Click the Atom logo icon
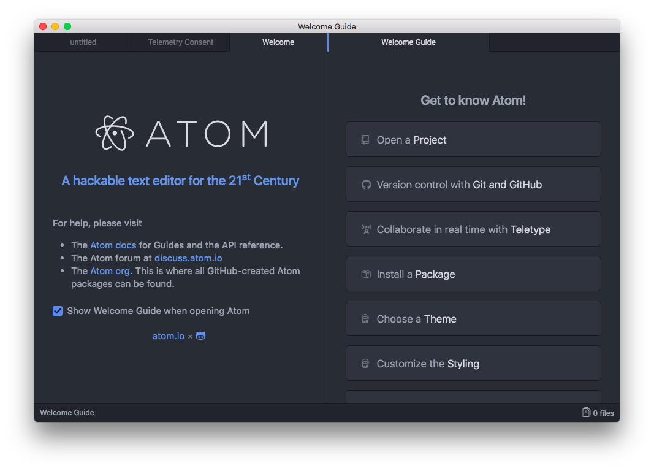654x471 pixels. [x=115, y=133]
